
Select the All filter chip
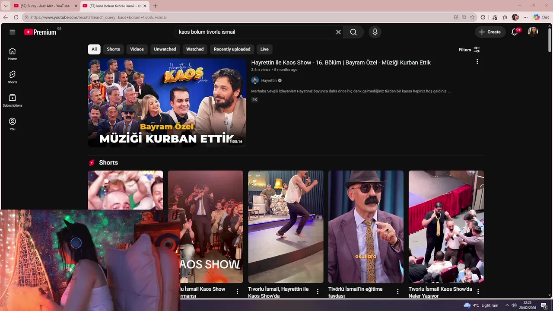click(x=94, y=49)
